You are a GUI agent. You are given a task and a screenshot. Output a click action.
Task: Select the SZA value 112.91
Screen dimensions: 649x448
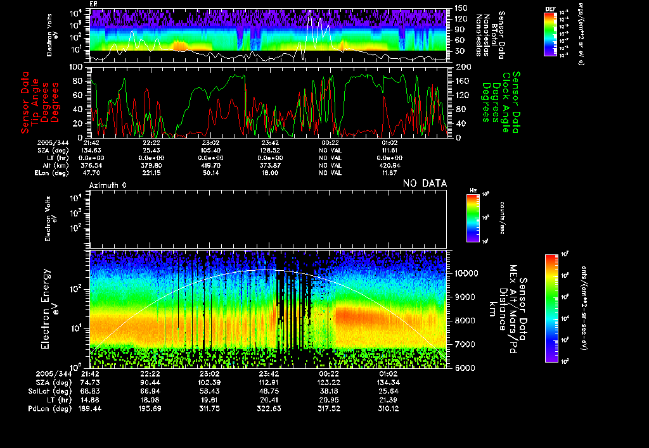pos(269,382)
